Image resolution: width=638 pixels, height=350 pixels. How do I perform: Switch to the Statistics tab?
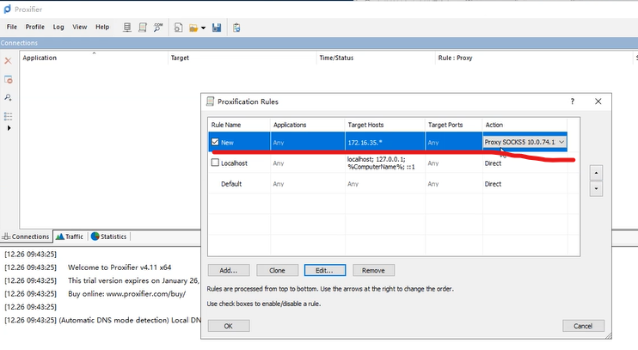(x=108, y=236)
